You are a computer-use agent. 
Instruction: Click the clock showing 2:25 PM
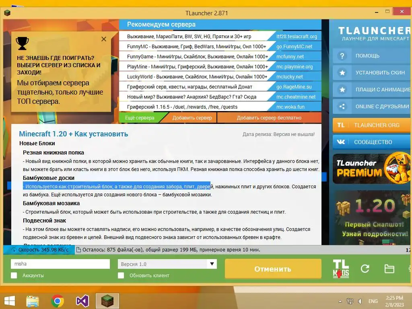click(x=394, y=298)
